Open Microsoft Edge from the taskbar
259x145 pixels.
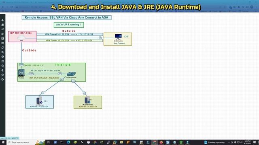pyautogui.click(x=68, y=142)
